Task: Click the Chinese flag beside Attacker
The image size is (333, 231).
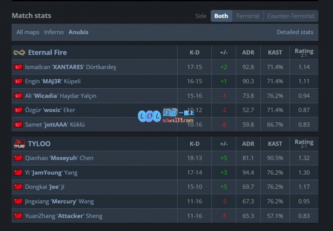Action: pyautogui.click(x=18, y=216)
